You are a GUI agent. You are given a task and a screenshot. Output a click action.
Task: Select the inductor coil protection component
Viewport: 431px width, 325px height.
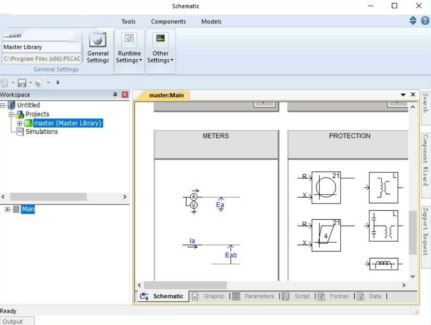pyautogui.click(x=383, y=264)
